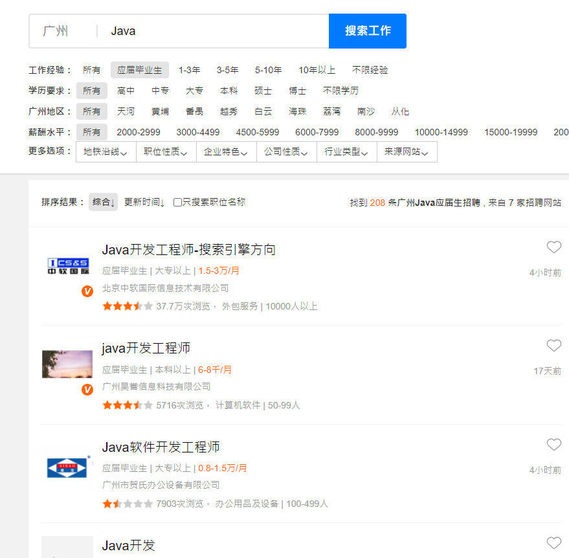Favorite the Java软件开发工程师 job with heart icon

click(x=553, y=445)
